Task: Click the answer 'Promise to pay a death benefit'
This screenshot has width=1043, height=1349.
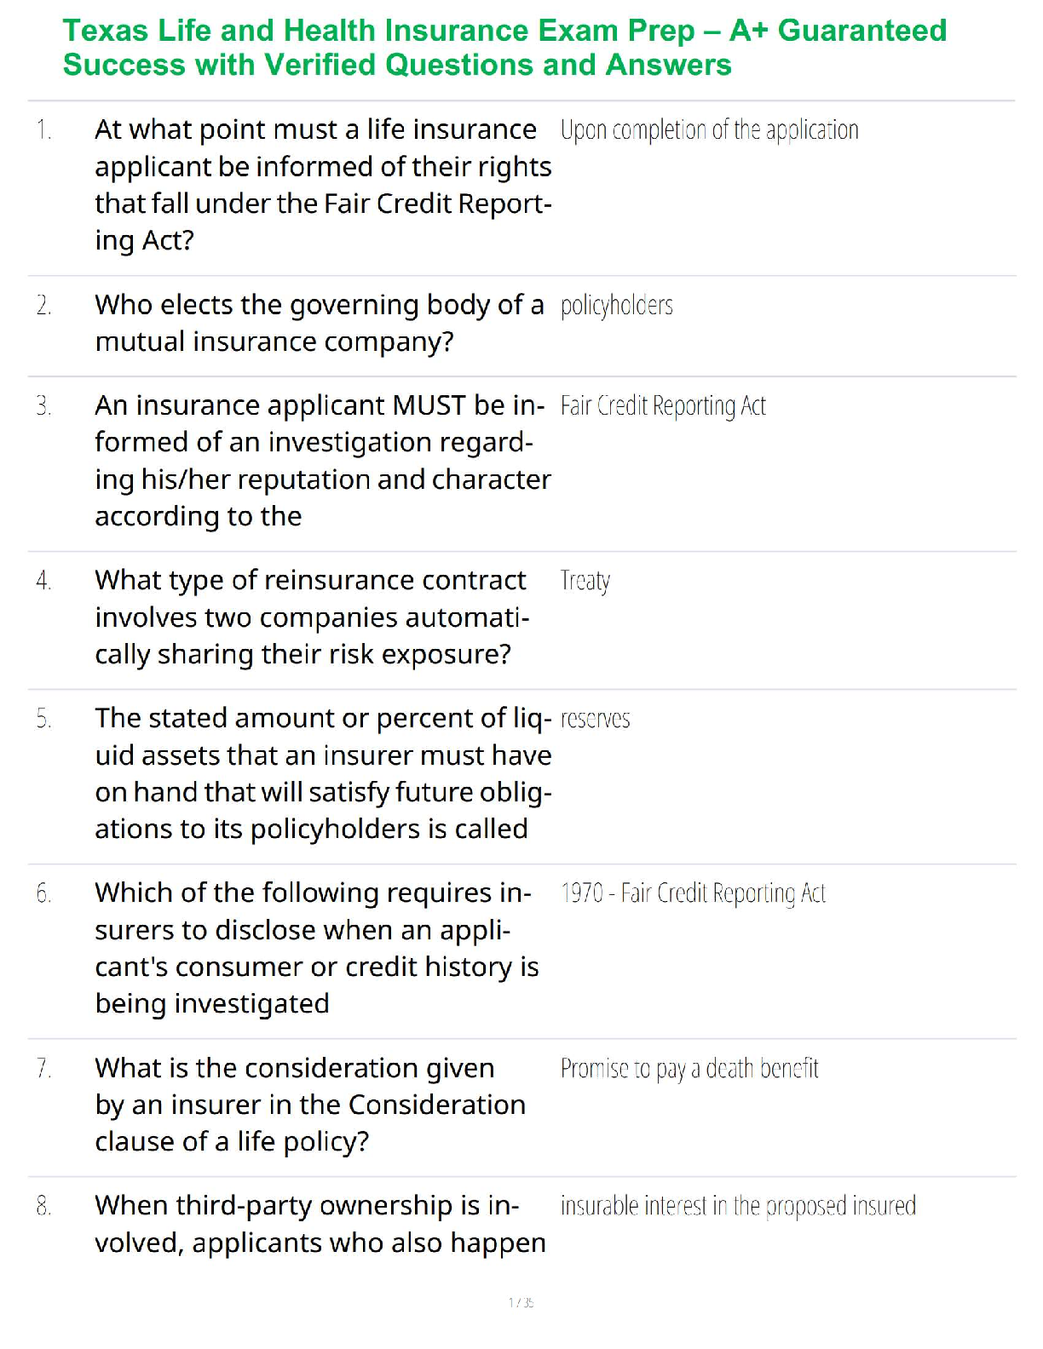Action: pyautogui.click(x=689, y=1069)
